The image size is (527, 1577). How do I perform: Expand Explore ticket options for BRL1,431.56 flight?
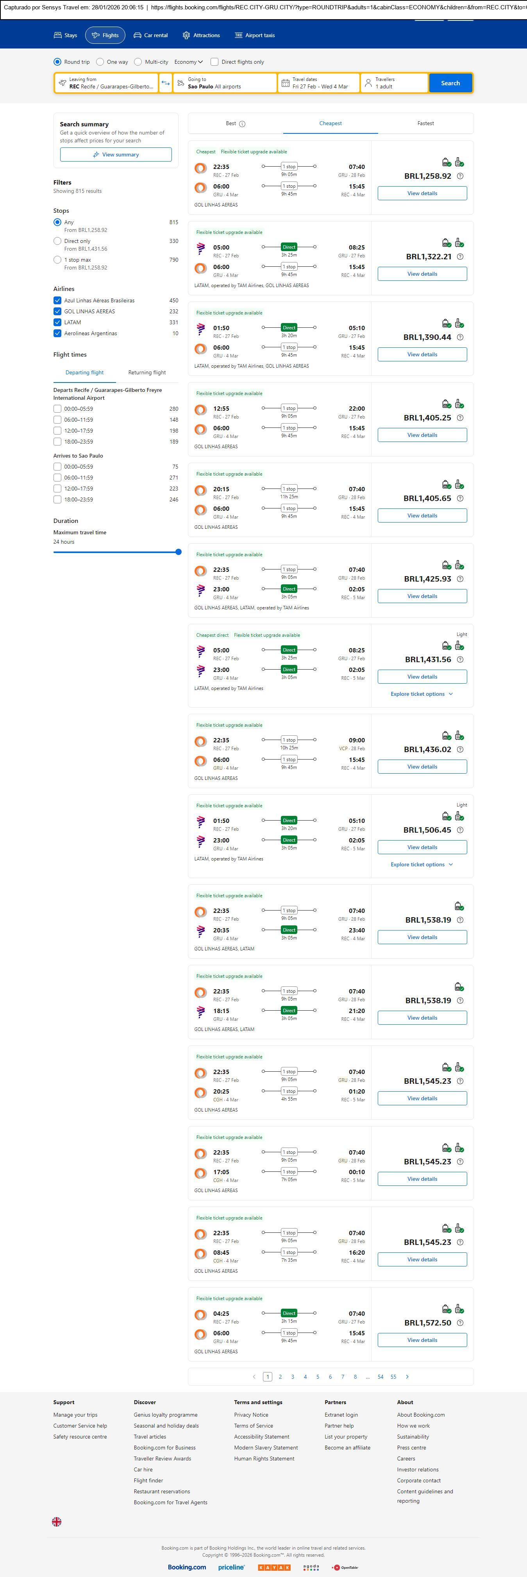(422, 694)
